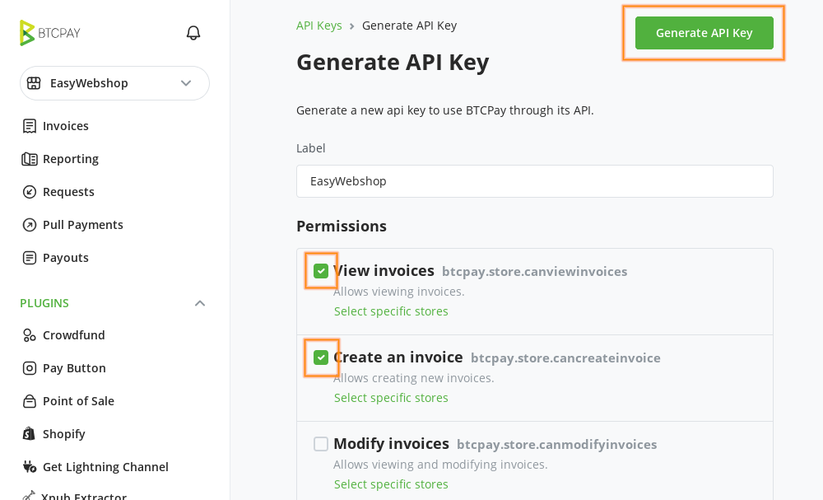The image size is (823, 500).
Task: Open the EasyWebshop store selector
Action: pyautogui.click(x=114, y=83)
